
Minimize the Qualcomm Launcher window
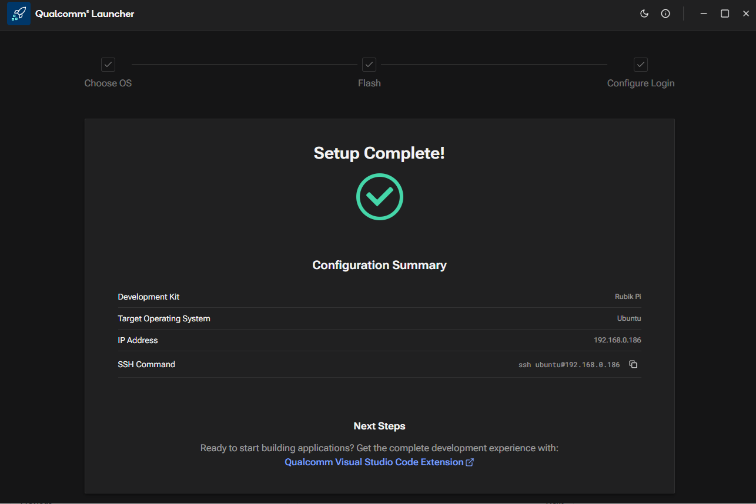pyautogui.click(x=704, y=14)
